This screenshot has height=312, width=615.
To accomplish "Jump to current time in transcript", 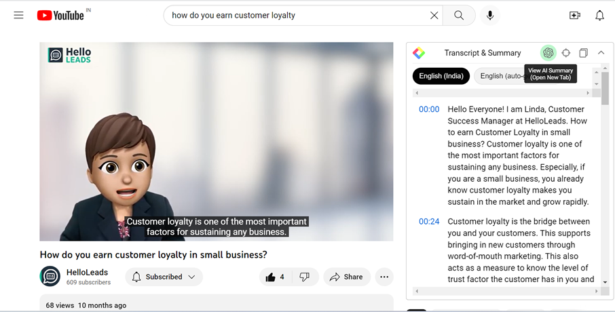I will pos(566,53).
